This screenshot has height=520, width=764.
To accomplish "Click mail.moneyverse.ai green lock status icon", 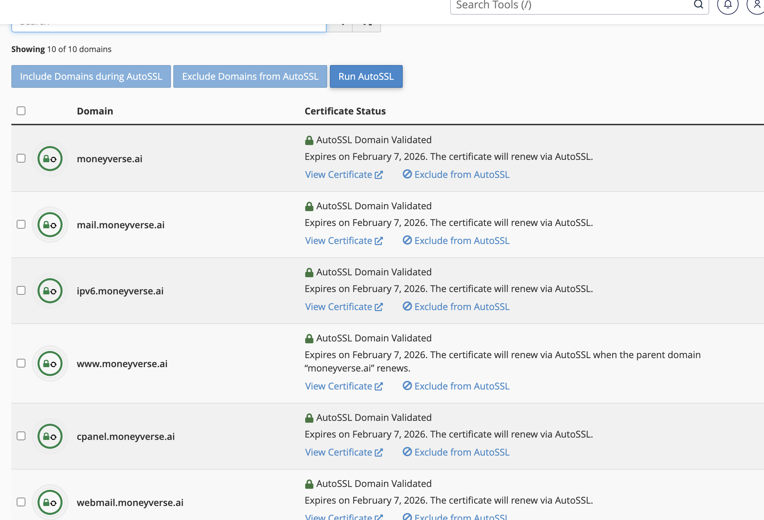I will [x=50, y=225].
